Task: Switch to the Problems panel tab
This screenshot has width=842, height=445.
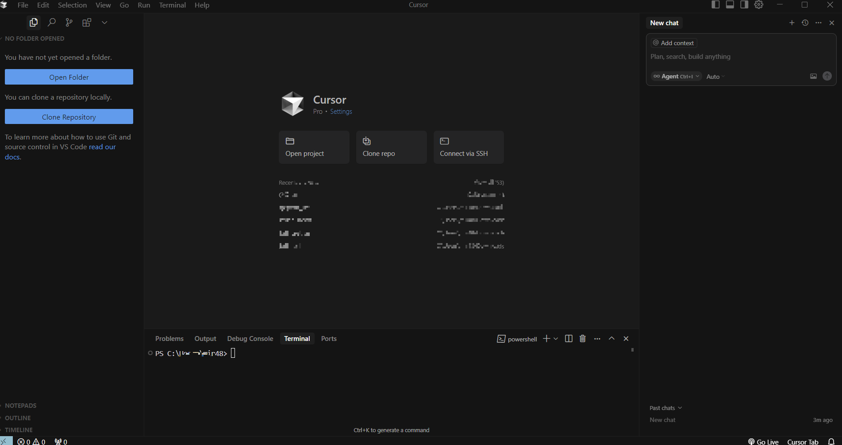Action: [169, 338]
